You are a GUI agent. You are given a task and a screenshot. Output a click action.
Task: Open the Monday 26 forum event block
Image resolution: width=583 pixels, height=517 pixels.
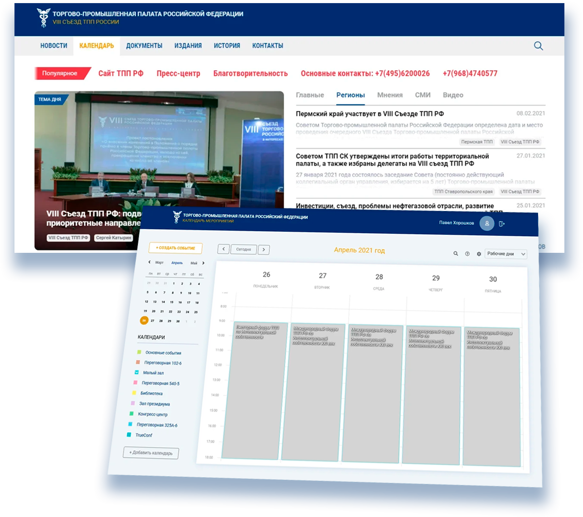pos(255,391)
